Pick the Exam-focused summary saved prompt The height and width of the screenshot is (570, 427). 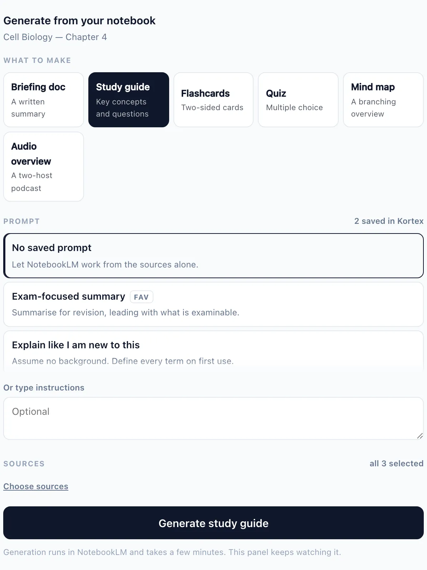[213, 304]
